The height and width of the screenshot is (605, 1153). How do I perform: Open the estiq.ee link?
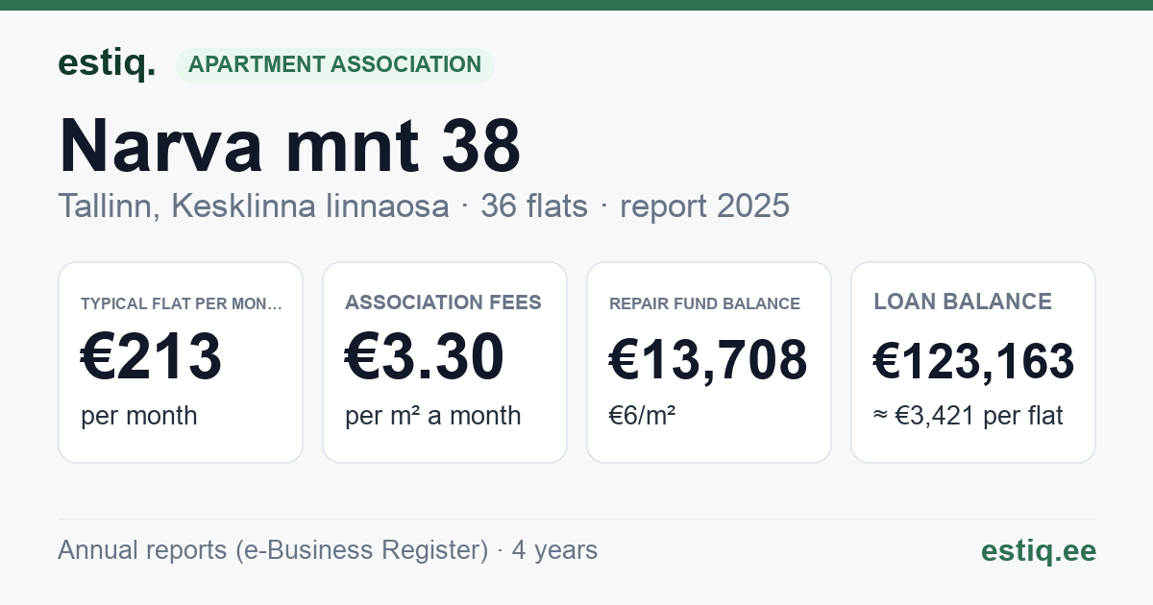[x=1038, y=550]
